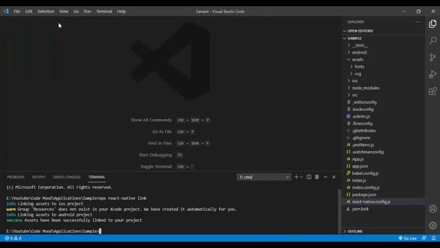This screenshot has height=248, width=440.
Task: Open the feedback icon in status bar
Action: tap(424, 238)
